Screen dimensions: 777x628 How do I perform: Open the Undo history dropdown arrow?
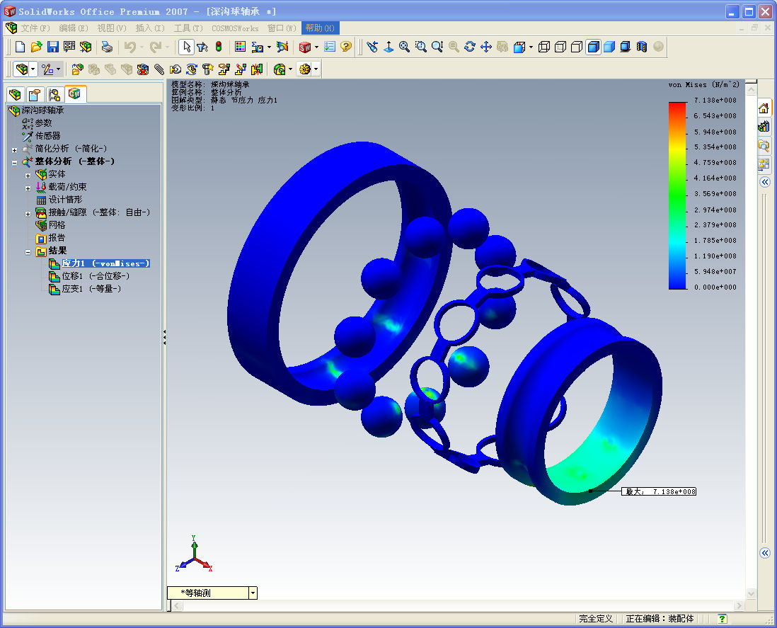142,47
